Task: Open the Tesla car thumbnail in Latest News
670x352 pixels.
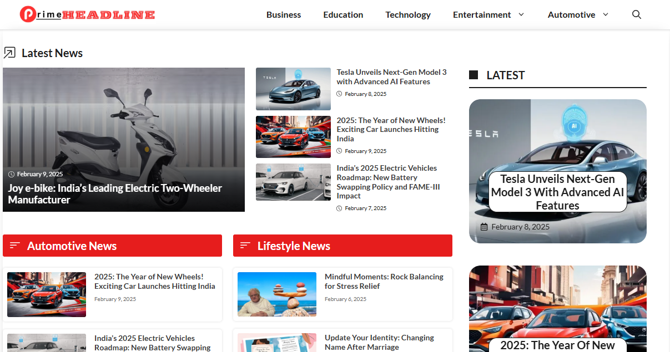Action: (293, 89)
